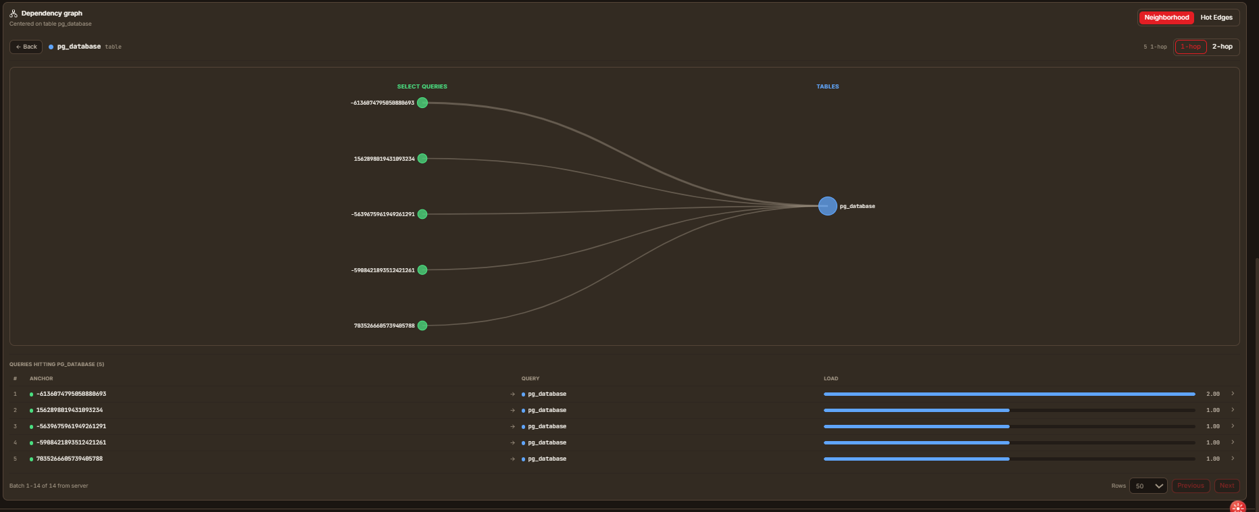
Task: Click anchor -5639675961949261291 in the table
Action: pos(71,426)
